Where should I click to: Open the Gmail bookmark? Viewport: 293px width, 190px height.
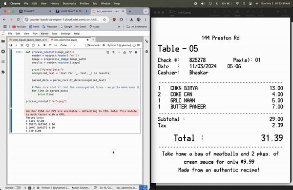point(81,27)
